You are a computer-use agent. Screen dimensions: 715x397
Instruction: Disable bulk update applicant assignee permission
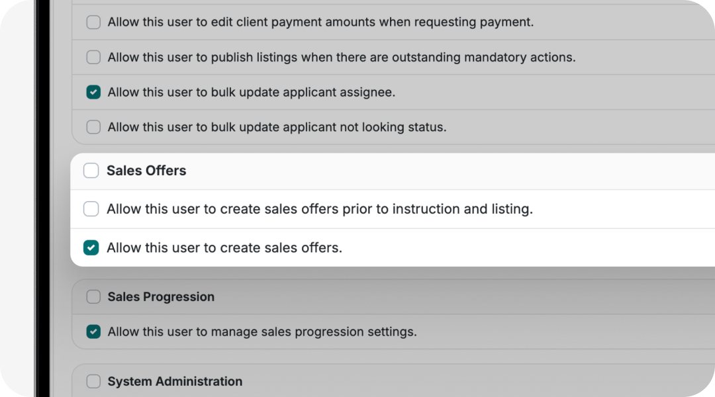point(93,92)
